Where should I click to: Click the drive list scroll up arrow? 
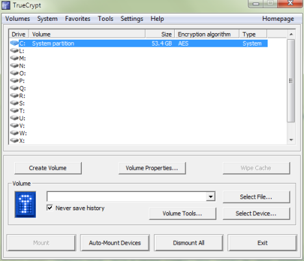click(291, 34)
